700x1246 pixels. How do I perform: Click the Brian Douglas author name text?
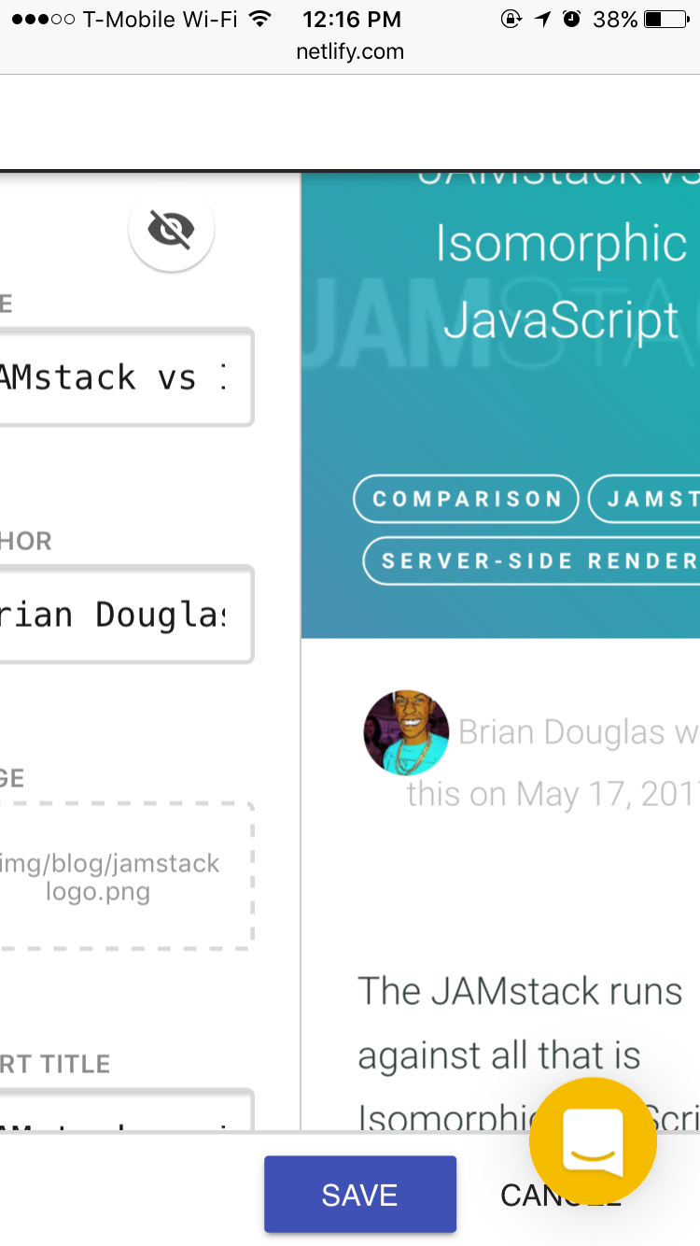pos(562,732)
